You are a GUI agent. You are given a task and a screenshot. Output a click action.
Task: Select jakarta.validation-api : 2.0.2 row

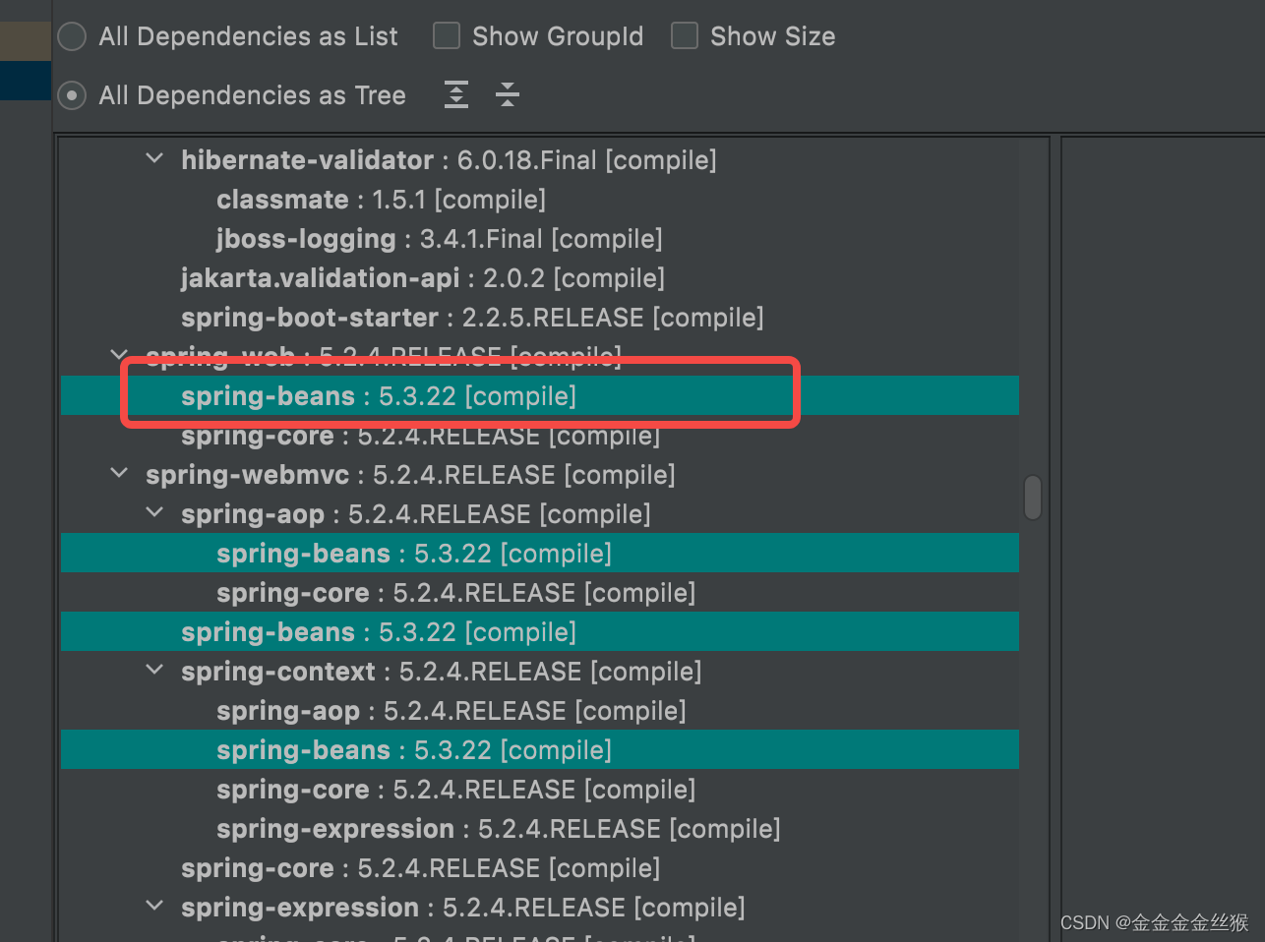click(x=539, y=278)
